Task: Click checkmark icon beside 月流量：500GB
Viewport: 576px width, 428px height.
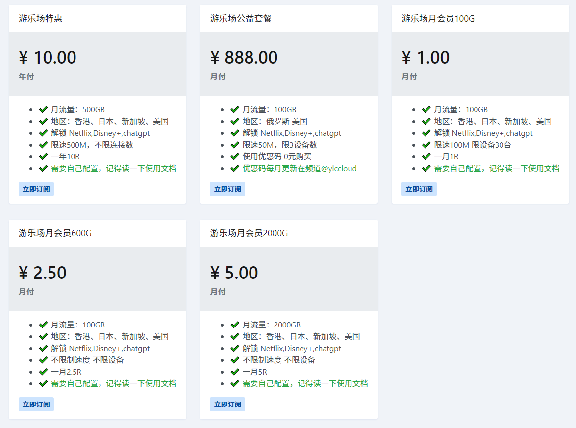Action: click(x=43, y=109)
